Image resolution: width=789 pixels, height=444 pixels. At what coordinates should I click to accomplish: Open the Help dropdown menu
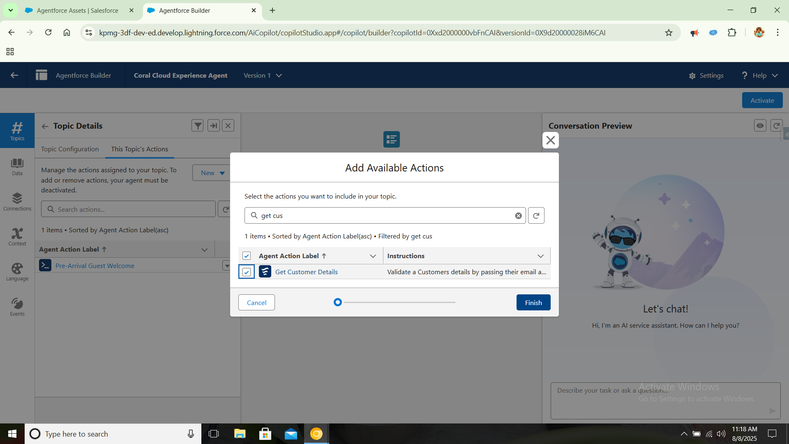click(759, 76)
